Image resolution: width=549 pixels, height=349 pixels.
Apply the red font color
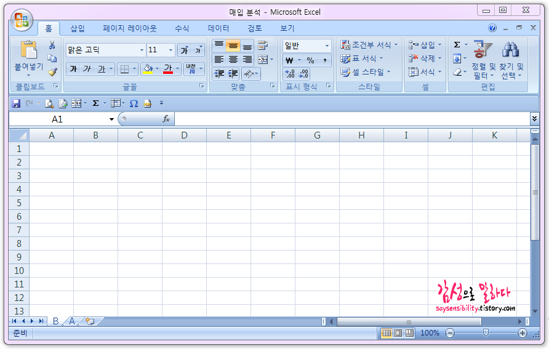tap(168, 69)
